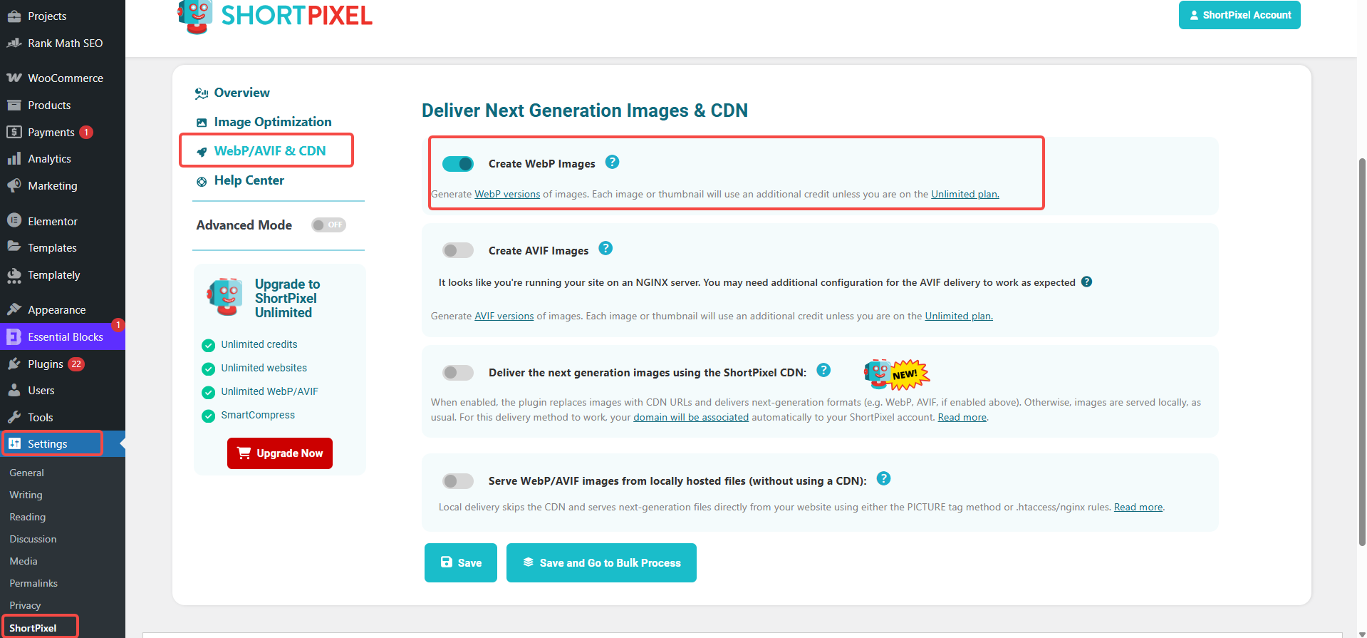Enable ShortPixel CDN delivery toggle
This screenshot has width=1367, height=638.
coord(458,372)
